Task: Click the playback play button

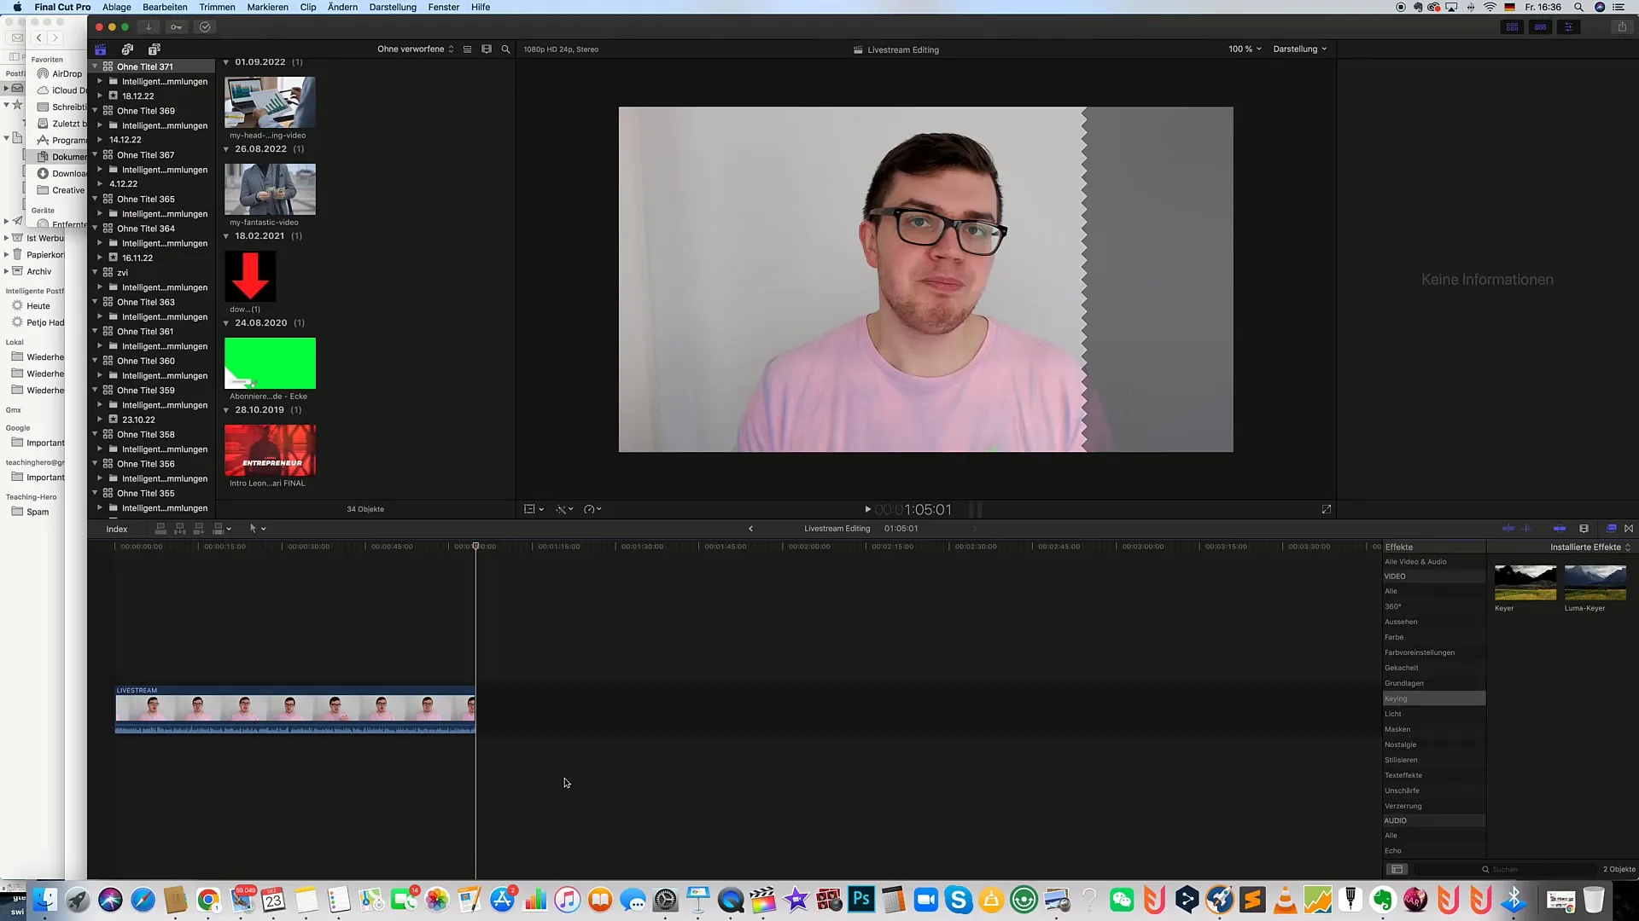Action: click(866, 509)
